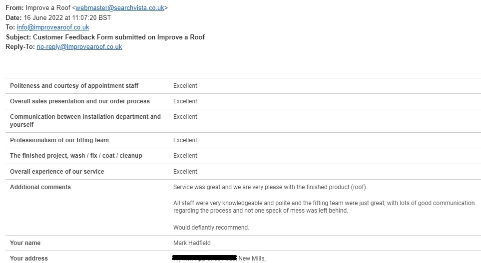The width and height of the screenshot is (481, 263).
Task: Click 'Overall sales presentation and our order process'
Action: click(80, 101)
